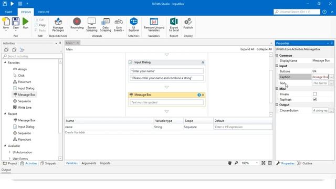Click the info icon on the Message Box activity
Viewport: 336px width, 189px height.
coord(199,94)
